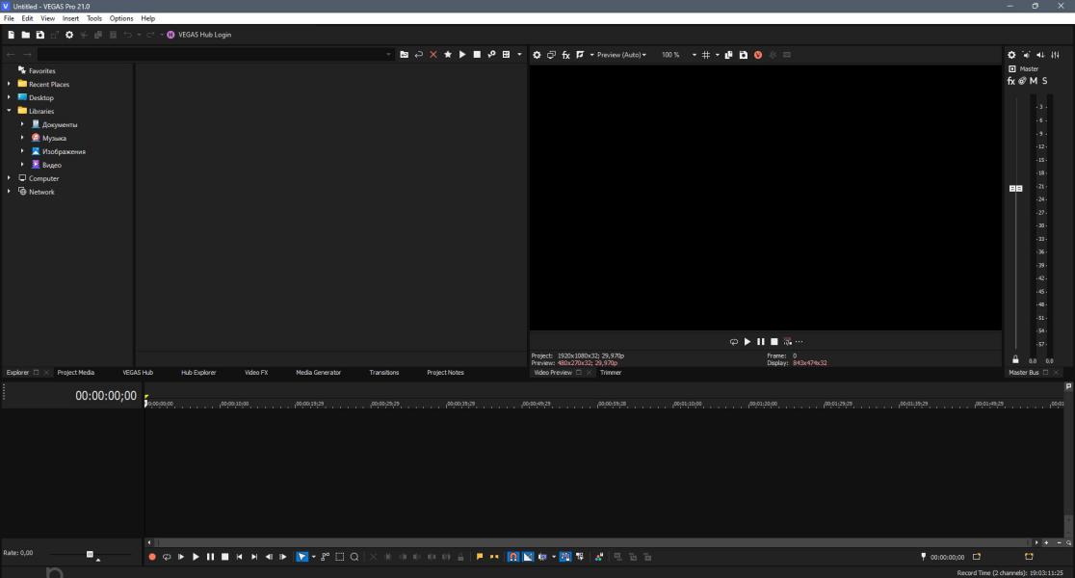Stop Explorer media preview
Image resolution: width=1075 pixels, height=578 pixels.
(x=477, y=54)
